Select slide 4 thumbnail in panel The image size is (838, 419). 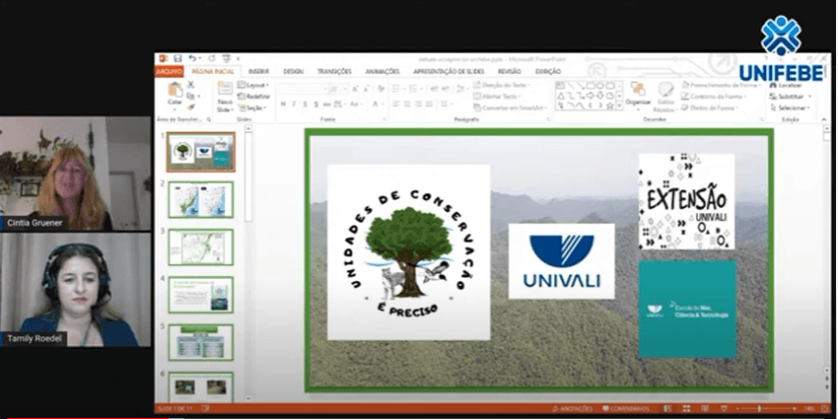[201, 295]
